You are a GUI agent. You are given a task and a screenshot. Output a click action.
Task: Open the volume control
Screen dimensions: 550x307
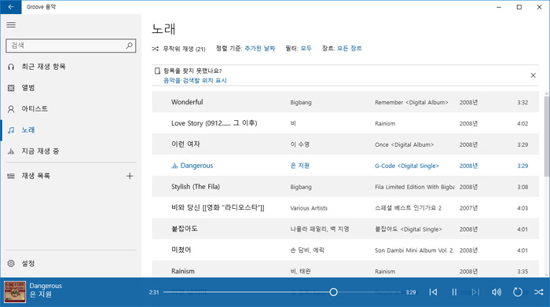(x=497, y=292)
